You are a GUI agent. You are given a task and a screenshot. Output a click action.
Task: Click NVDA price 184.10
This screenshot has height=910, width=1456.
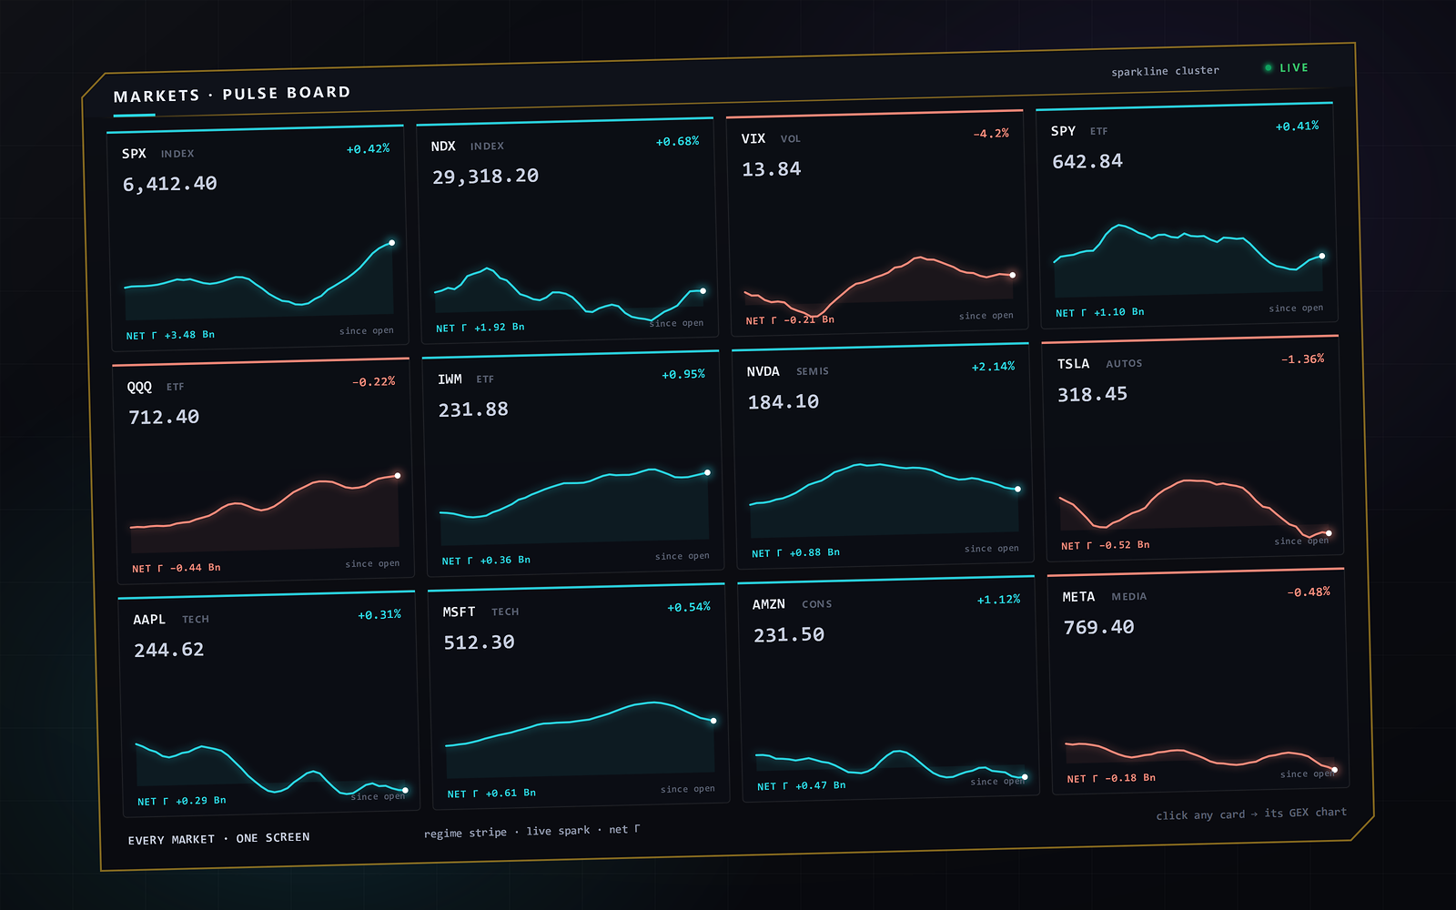tap(784, 402)
